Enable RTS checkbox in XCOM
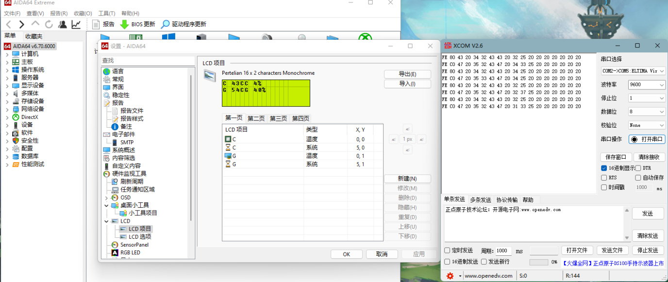 click(x=604, y=178)
